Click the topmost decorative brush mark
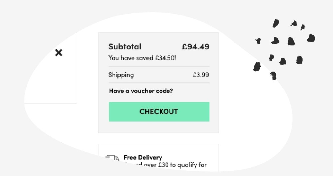333x176 pixels. coord(276,23)
